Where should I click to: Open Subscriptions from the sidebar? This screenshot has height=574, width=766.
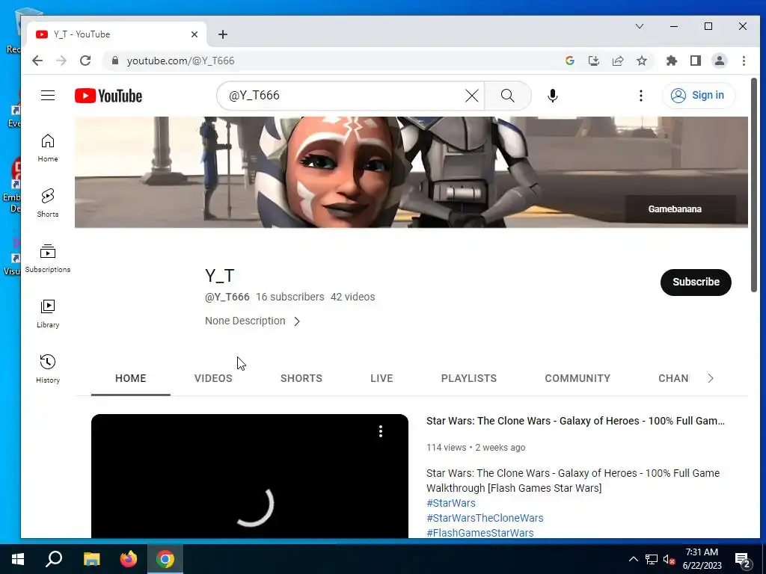[x=48, y=258]
